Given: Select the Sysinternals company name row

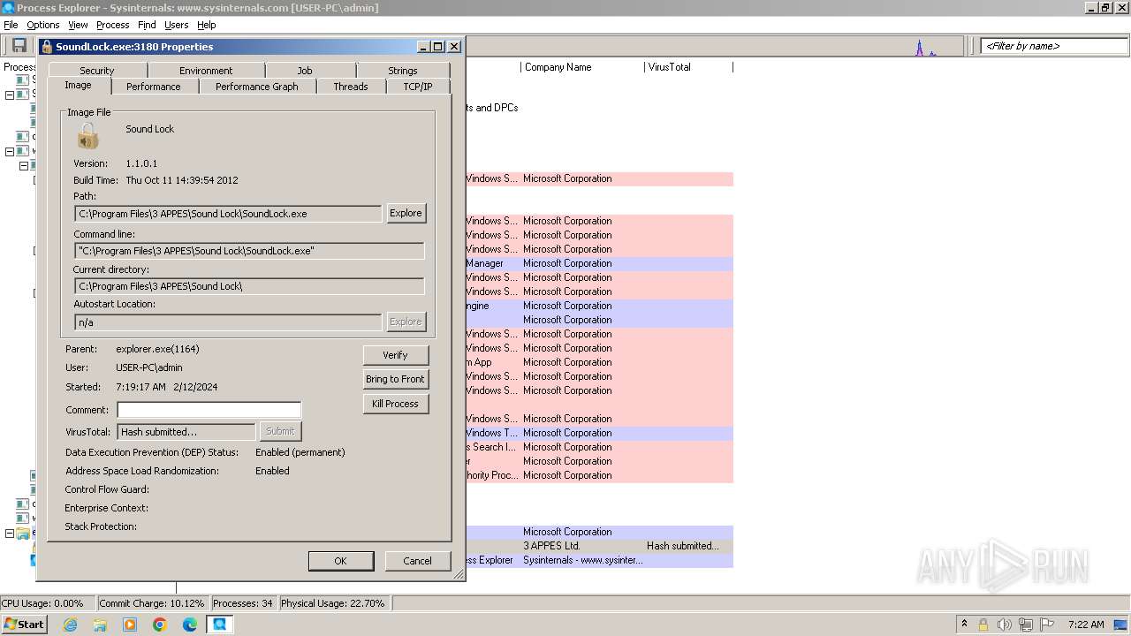Looking at the screenshot, I should (583, 560).
